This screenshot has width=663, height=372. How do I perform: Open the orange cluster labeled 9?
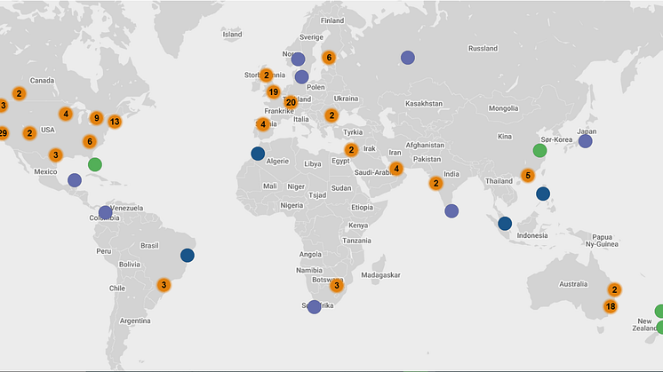click(x=96, y=117)
